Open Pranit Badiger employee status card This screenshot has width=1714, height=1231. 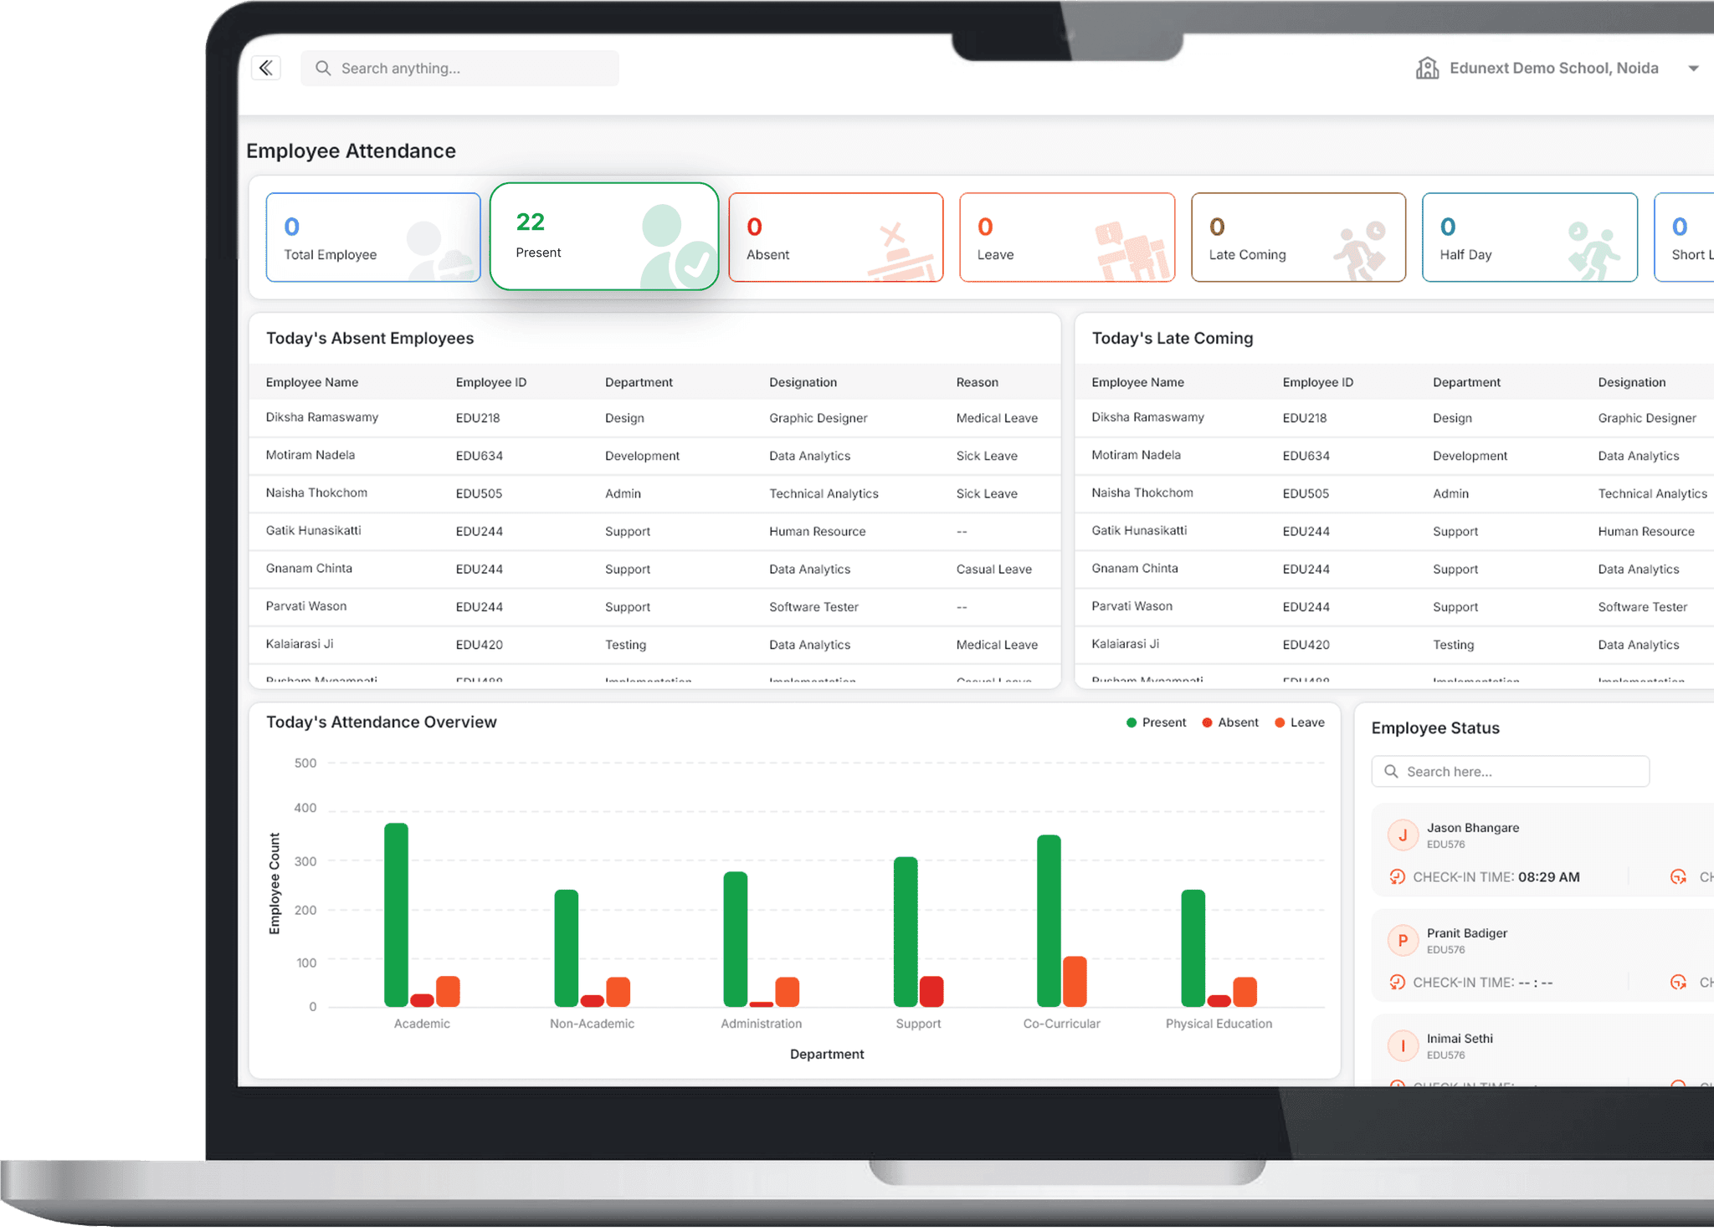(x=1544, y=955)
